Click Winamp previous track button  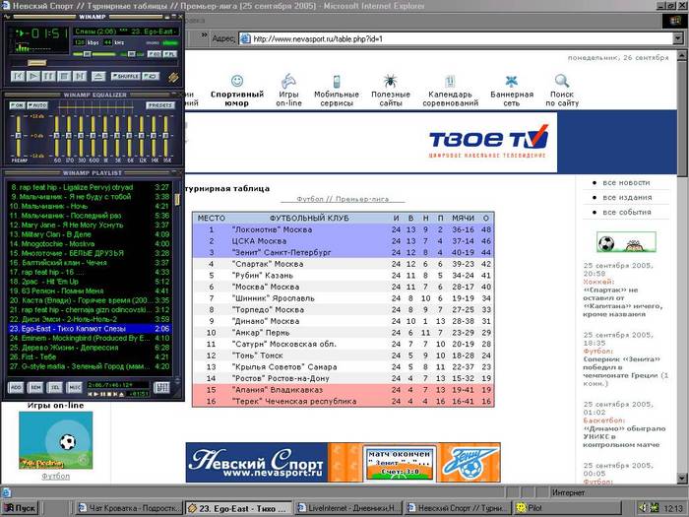[x=18, y=76]
